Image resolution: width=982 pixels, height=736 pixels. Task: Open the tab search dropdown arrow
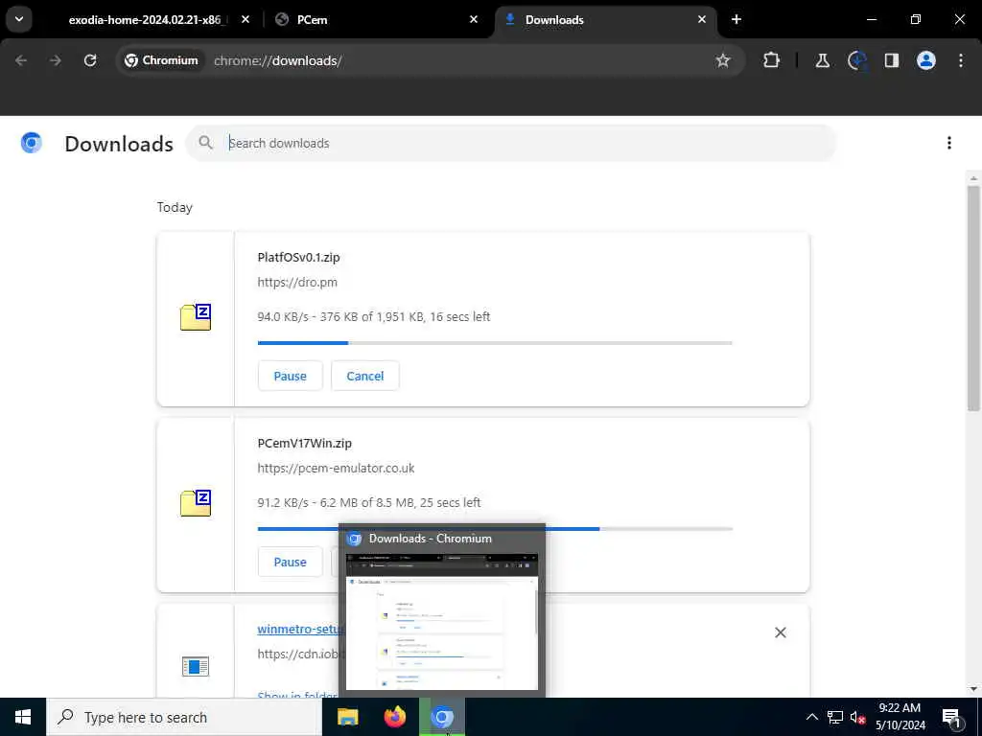[x=19, y=19]
